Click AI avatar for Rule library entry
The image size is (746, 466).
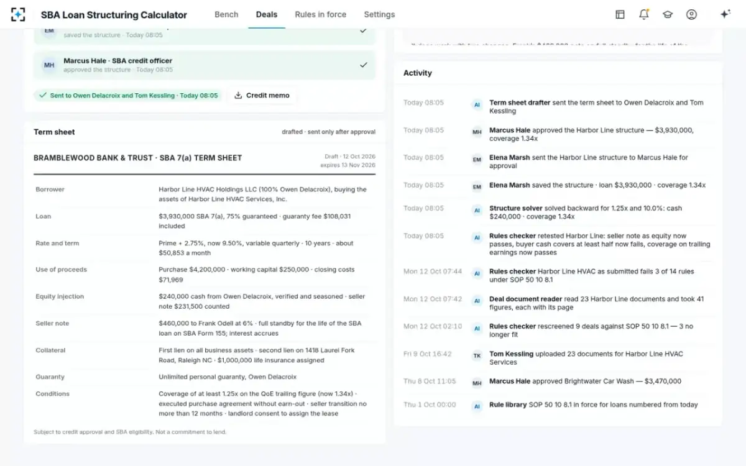click(x=477, y=406)
